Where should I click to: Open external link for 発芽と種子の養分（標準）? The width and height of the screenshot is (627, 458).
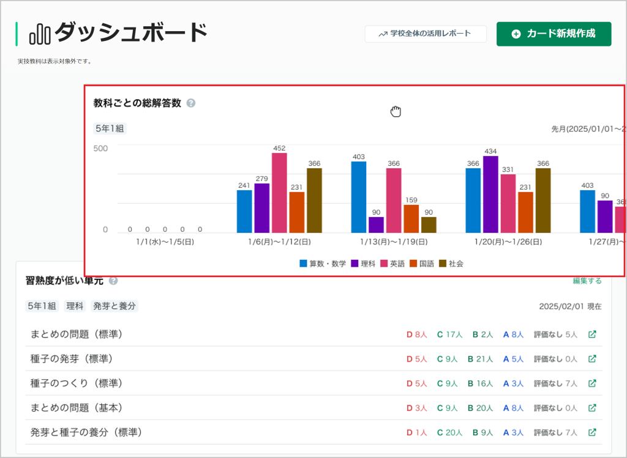pos(592,432)
